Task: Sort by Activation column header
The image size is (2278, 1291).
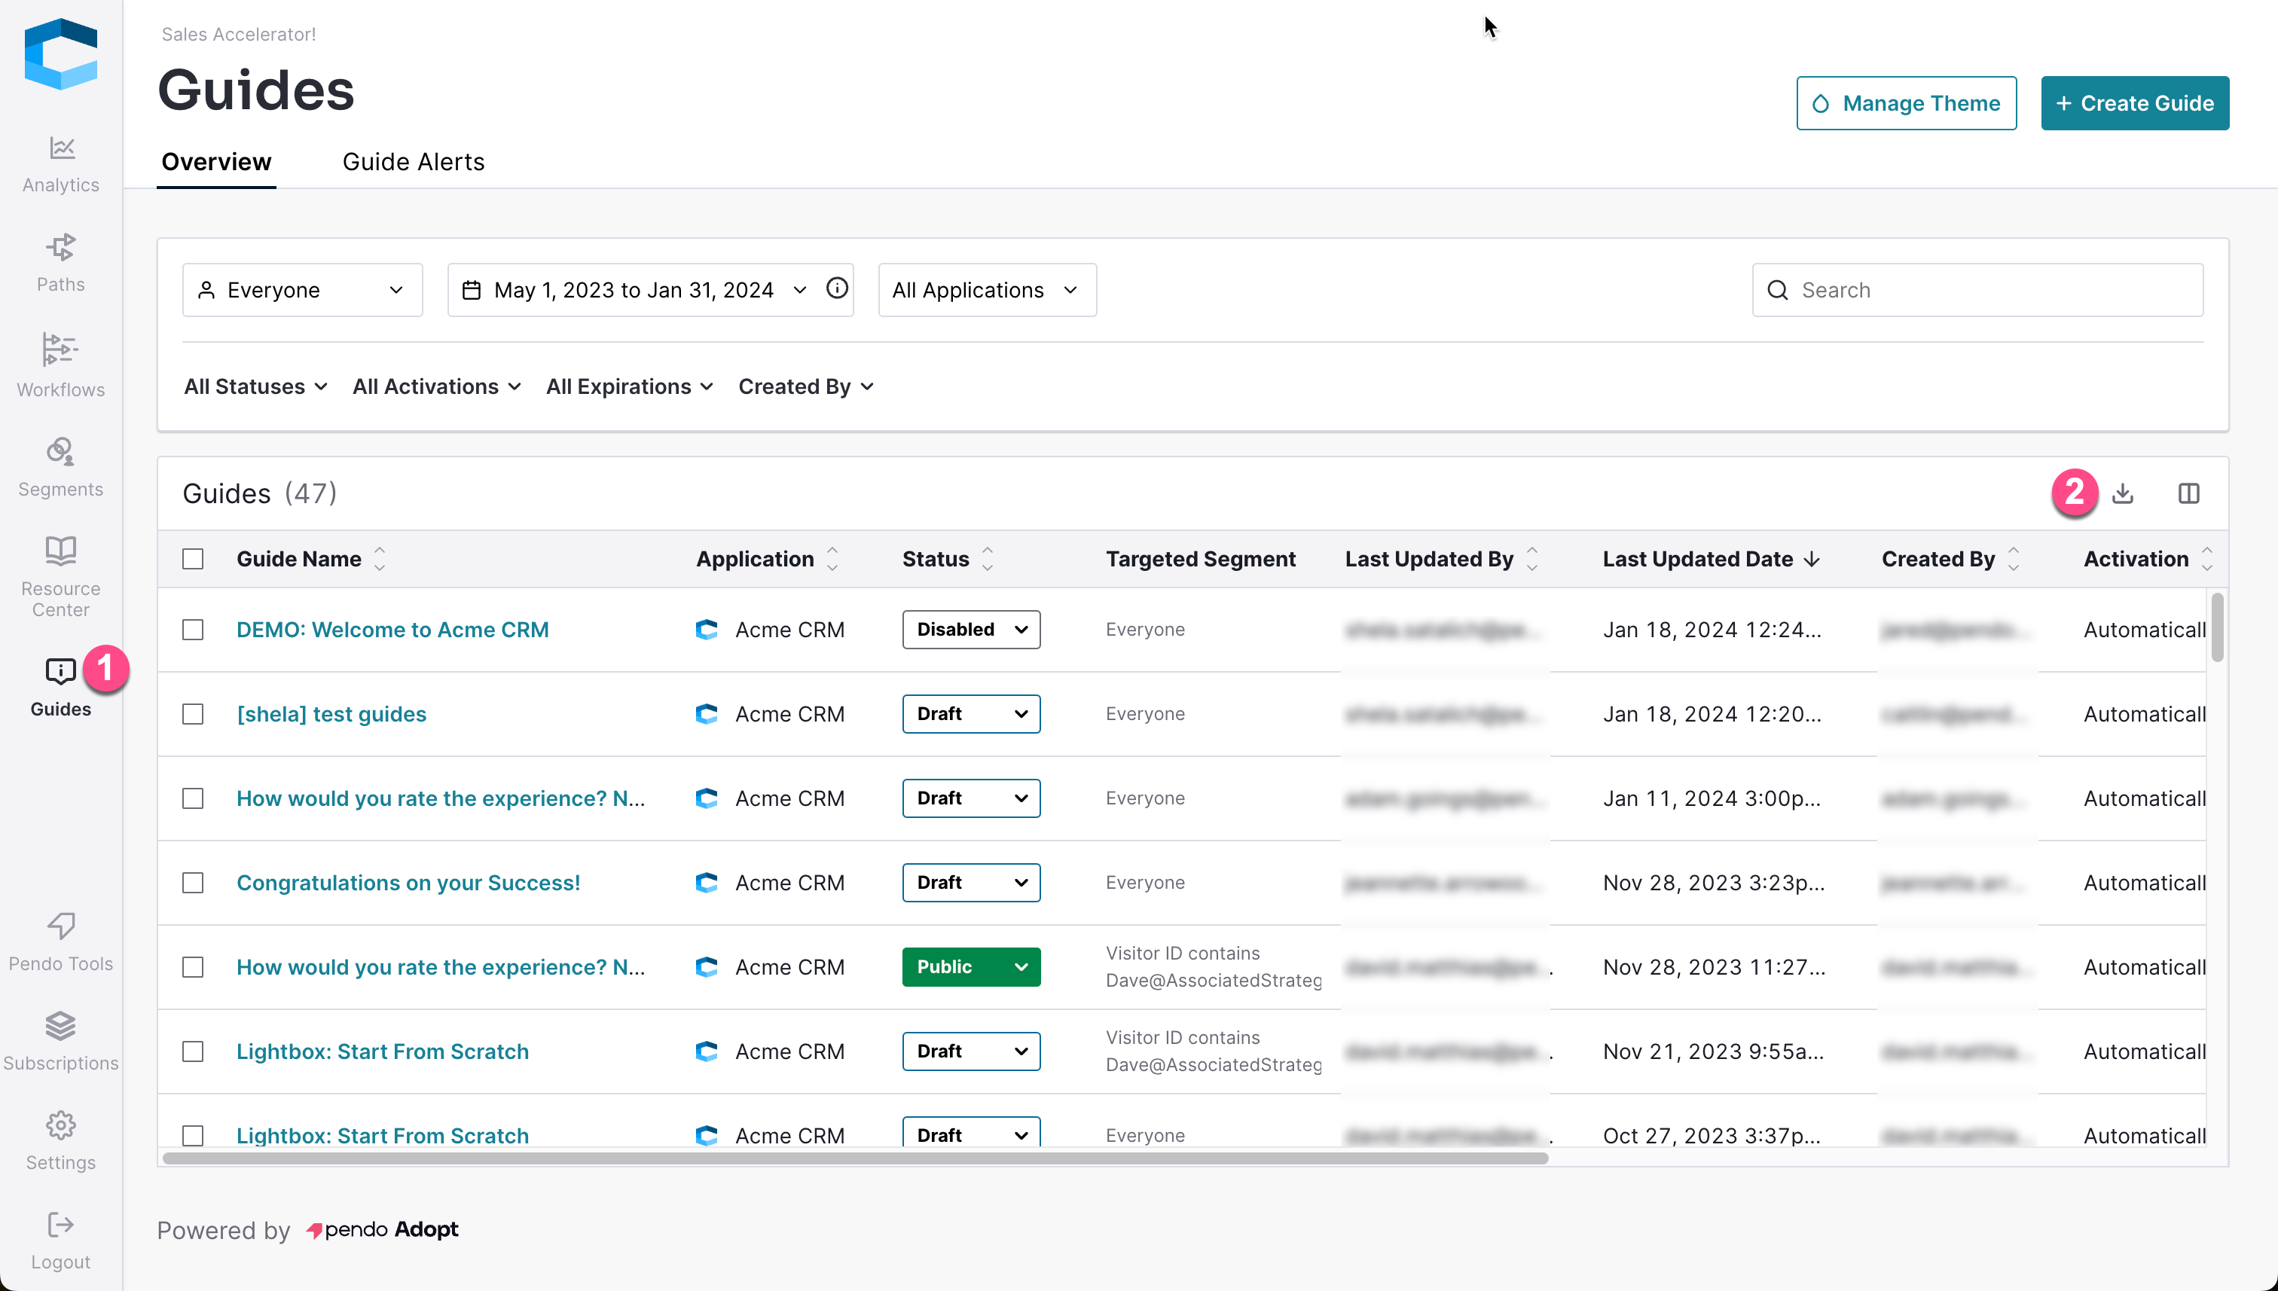Action: tap(2206, 559)
